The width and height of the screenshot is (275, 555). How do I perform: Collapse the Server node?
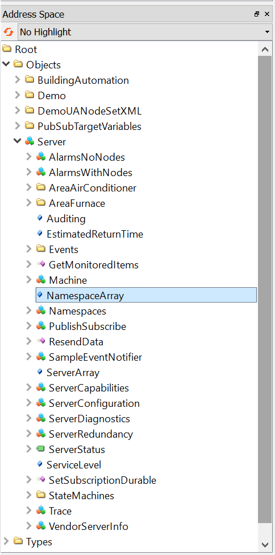click(17, 141)
